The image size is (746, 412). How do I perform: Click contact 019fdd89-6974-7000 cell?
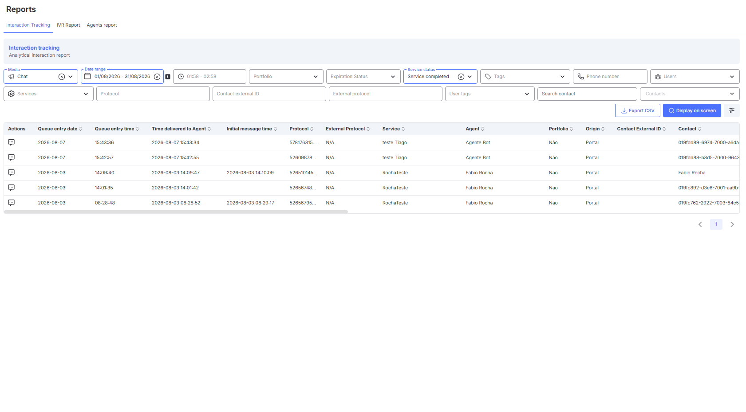pos(708,143)
